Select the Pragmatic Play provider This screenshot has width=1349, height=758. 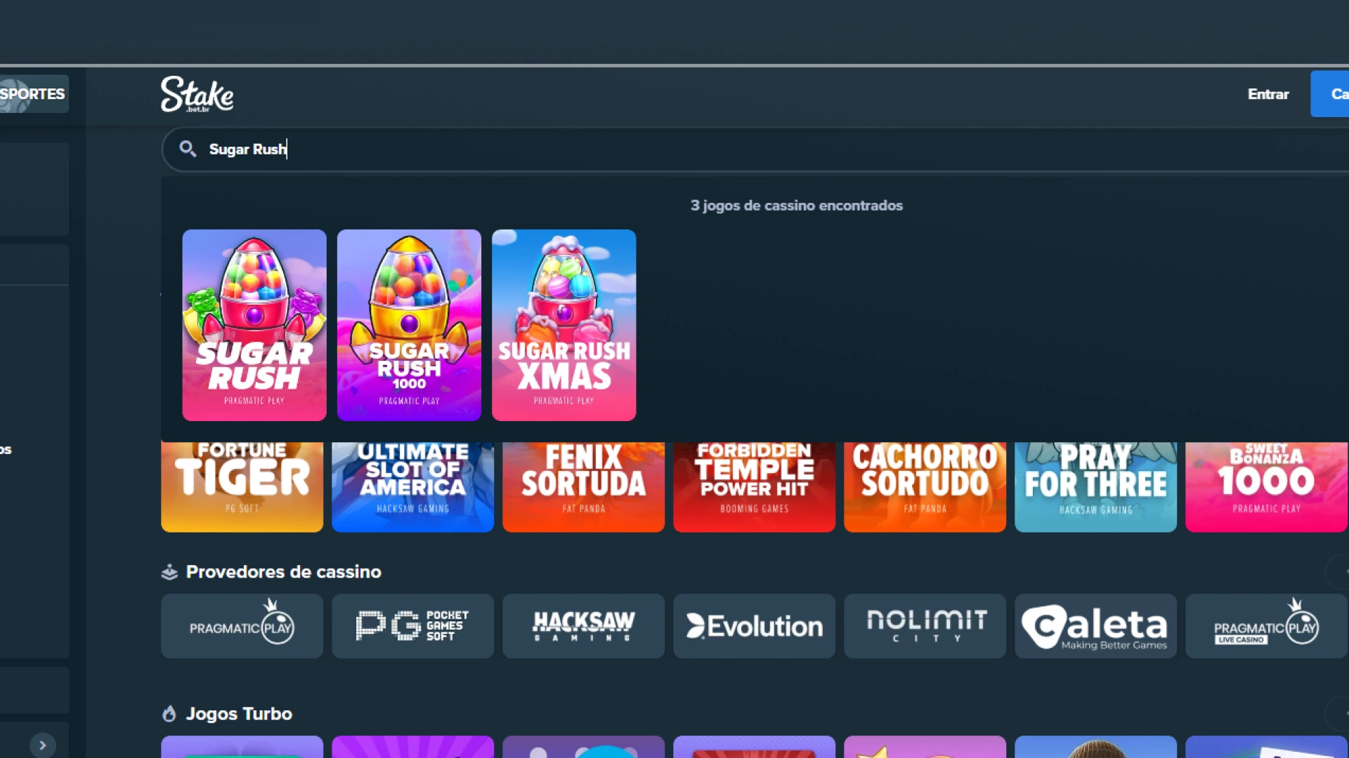click(242, 626)
